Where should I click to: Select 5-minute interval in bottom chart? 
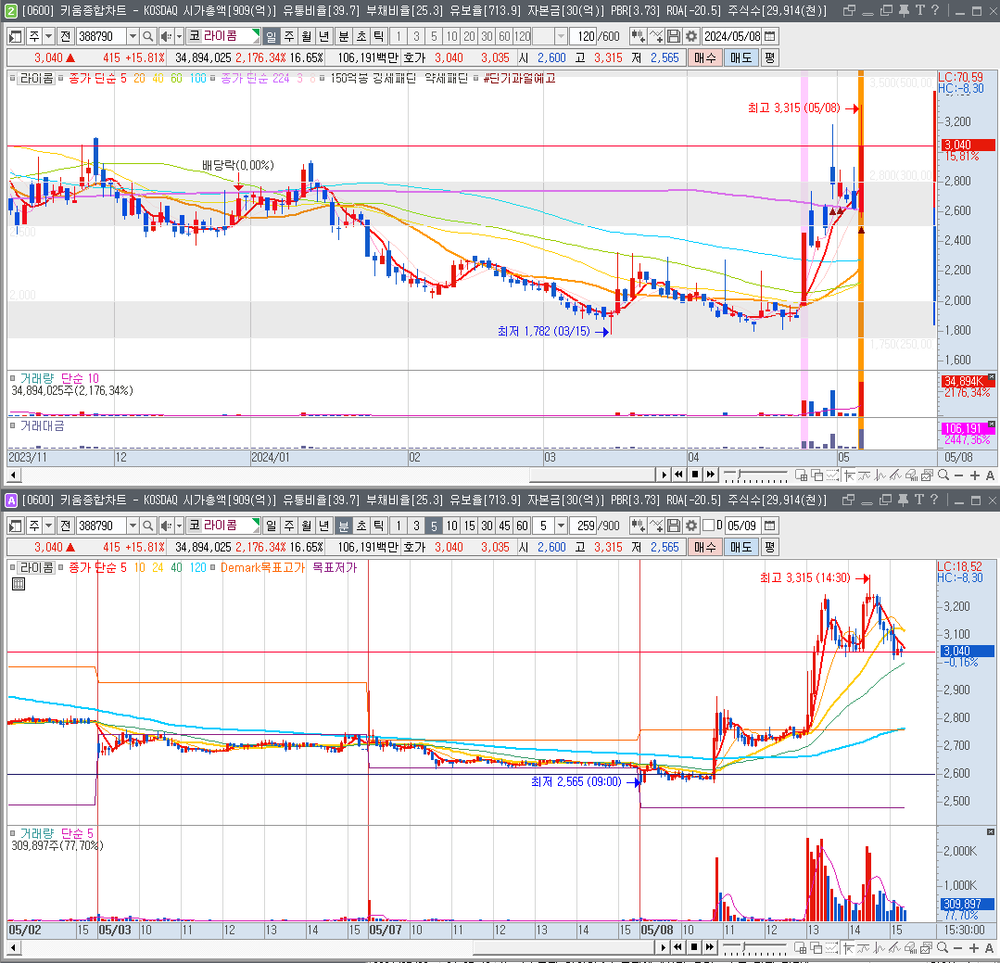point(434,526)
